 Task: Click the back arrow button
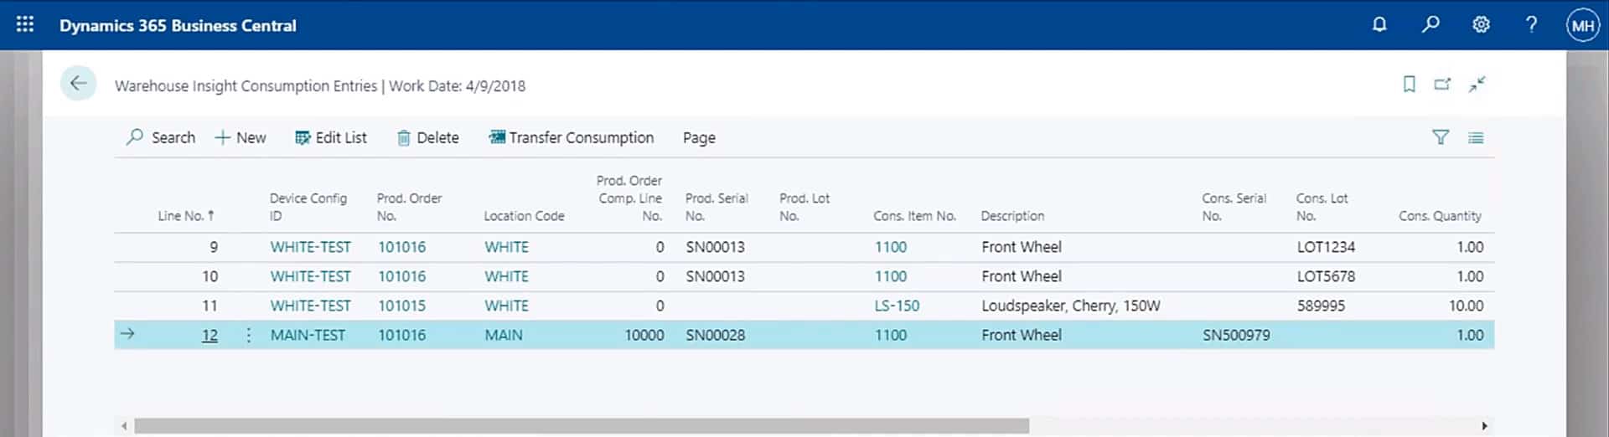click(x=79, y=84)
